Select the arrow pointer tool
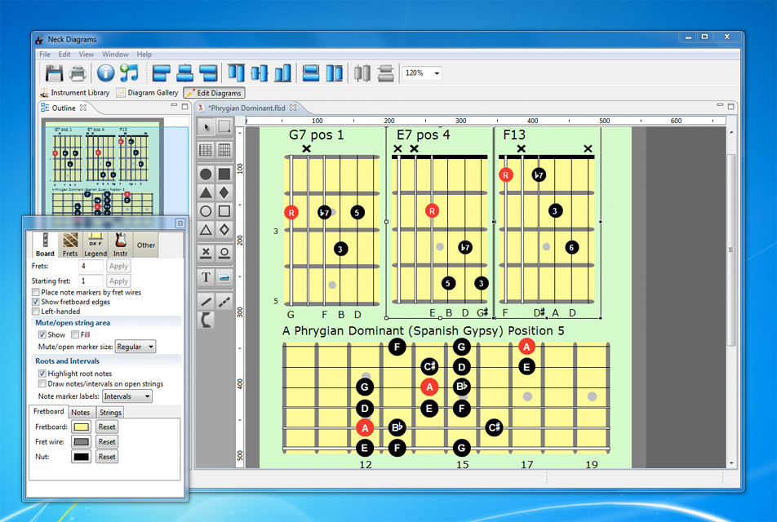This screenshot has width=777, height=522. click(x=206, y=126)
